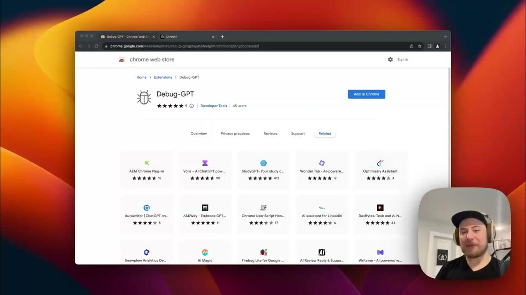Click the Firebug Lite for Google title
Screen dimensions: 526x295
coord(263,261)
